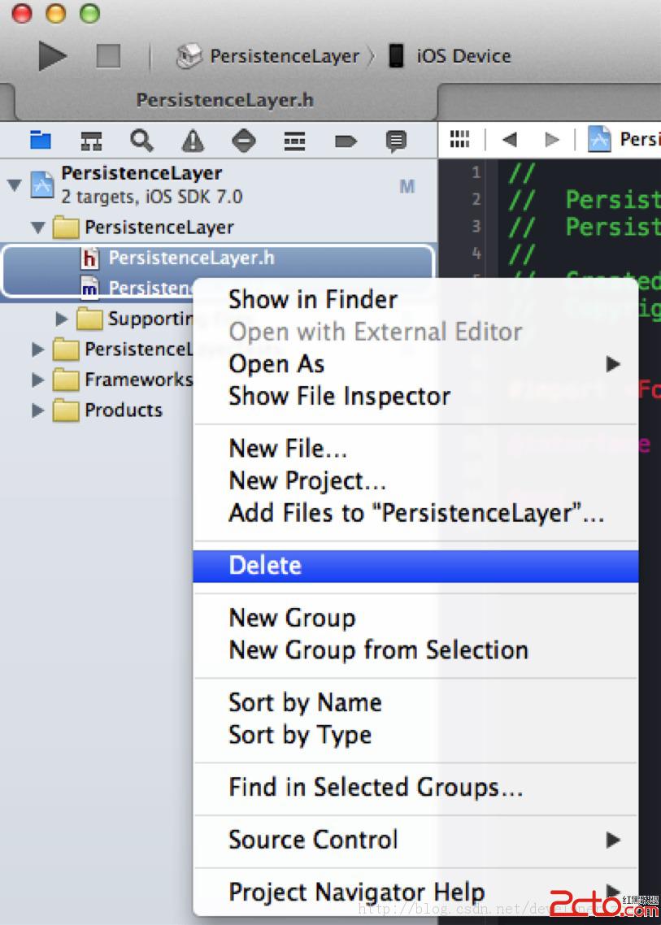
Task: Click the Stop button in toolbar
Action: (x=108, y=56)
